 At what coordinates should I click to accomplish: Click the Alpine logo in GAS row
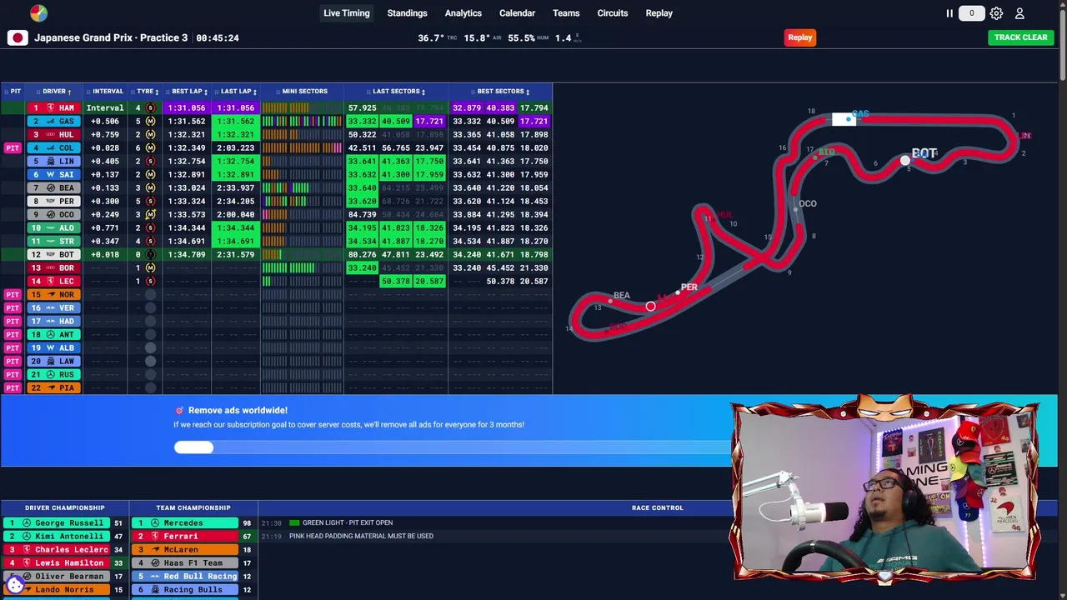[50, 121]
